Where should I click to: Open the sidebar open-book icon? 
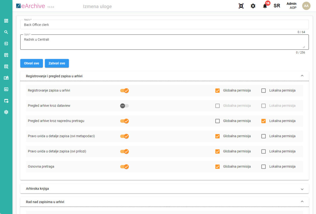[x=6, y=78]
